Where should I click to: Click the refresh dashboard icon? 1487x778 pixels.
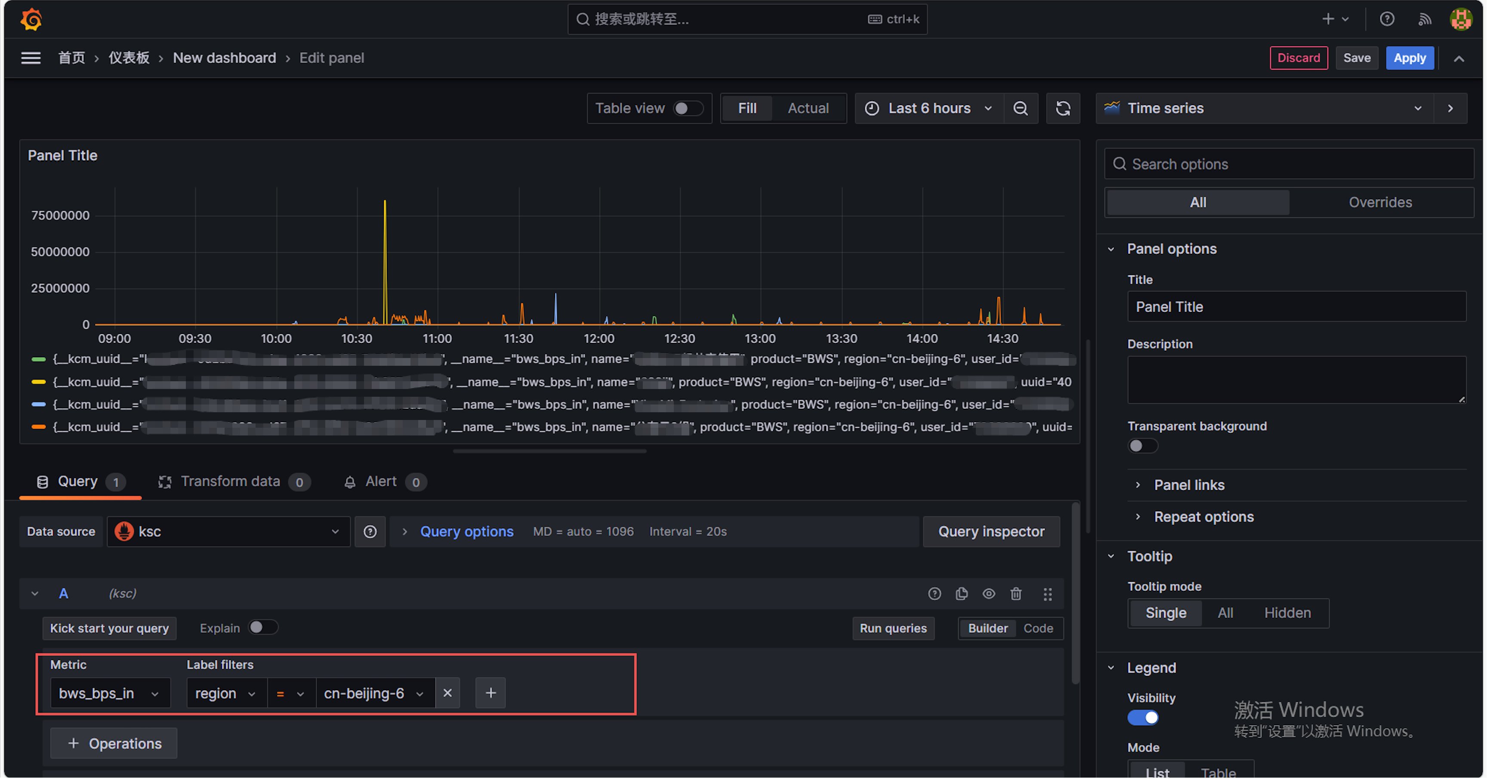tap(1063, 108)
